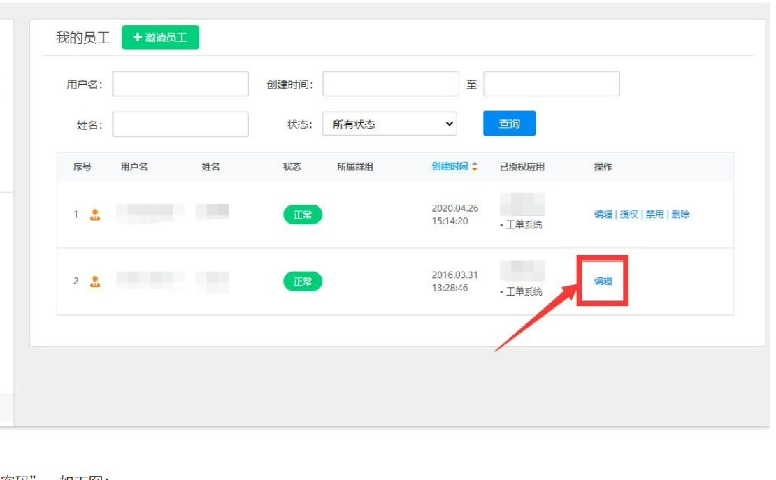Click 授权 link for the first employee
The height and width of the screenshot is (480, 776).
pos(628,214)
